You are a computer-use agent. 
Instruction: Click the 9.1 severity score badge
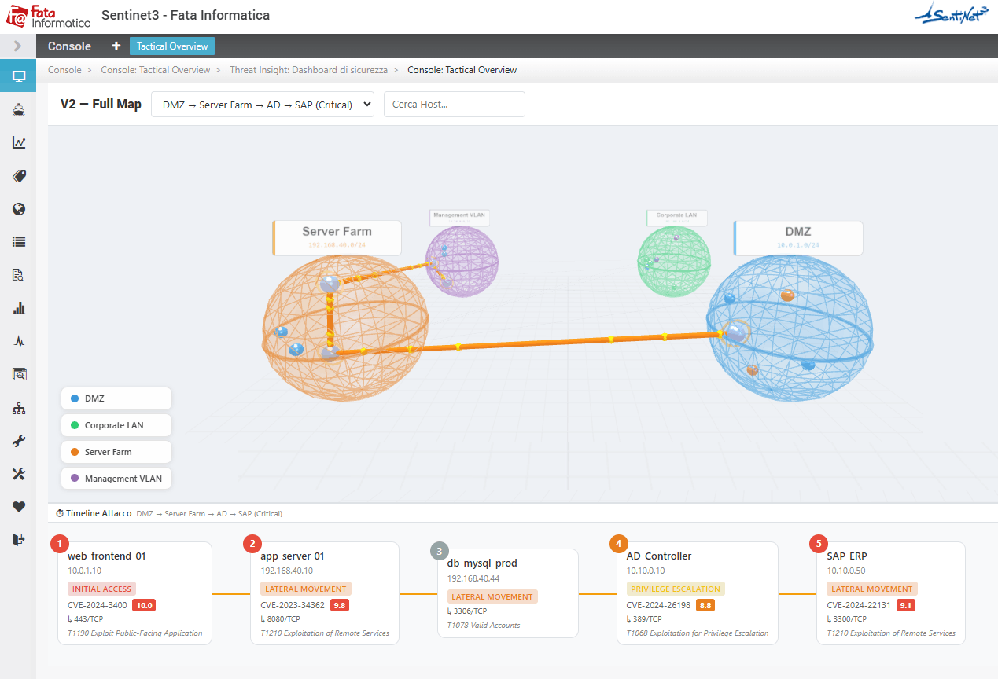(906, 605)
